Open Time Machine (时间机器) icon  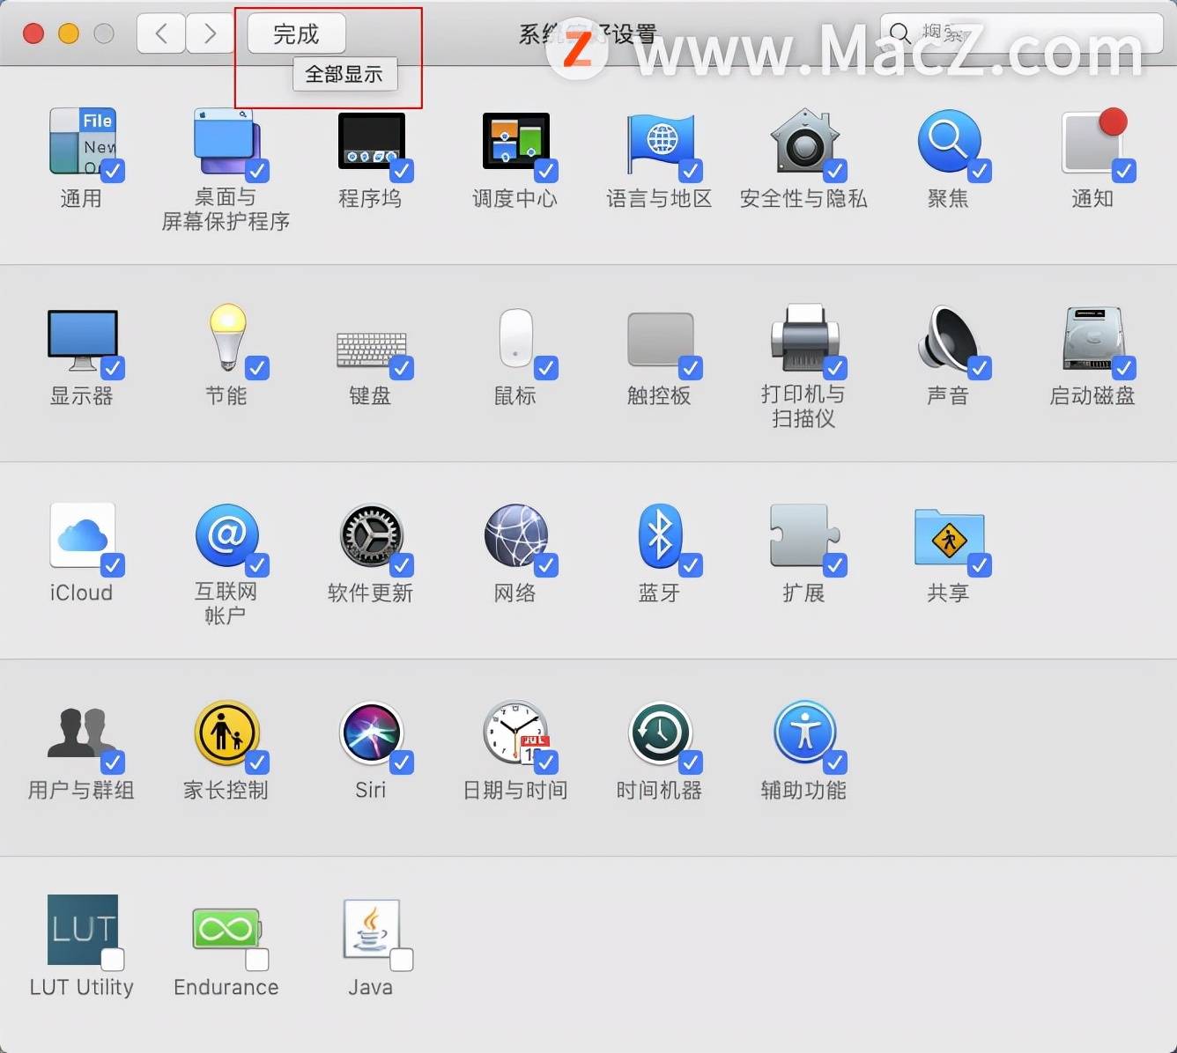(660, 733)
